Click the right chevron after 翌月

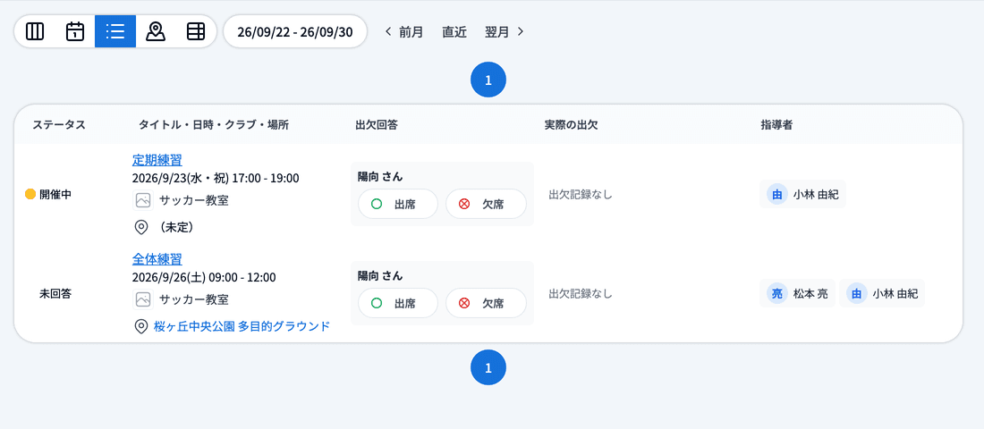pos(521,31)
